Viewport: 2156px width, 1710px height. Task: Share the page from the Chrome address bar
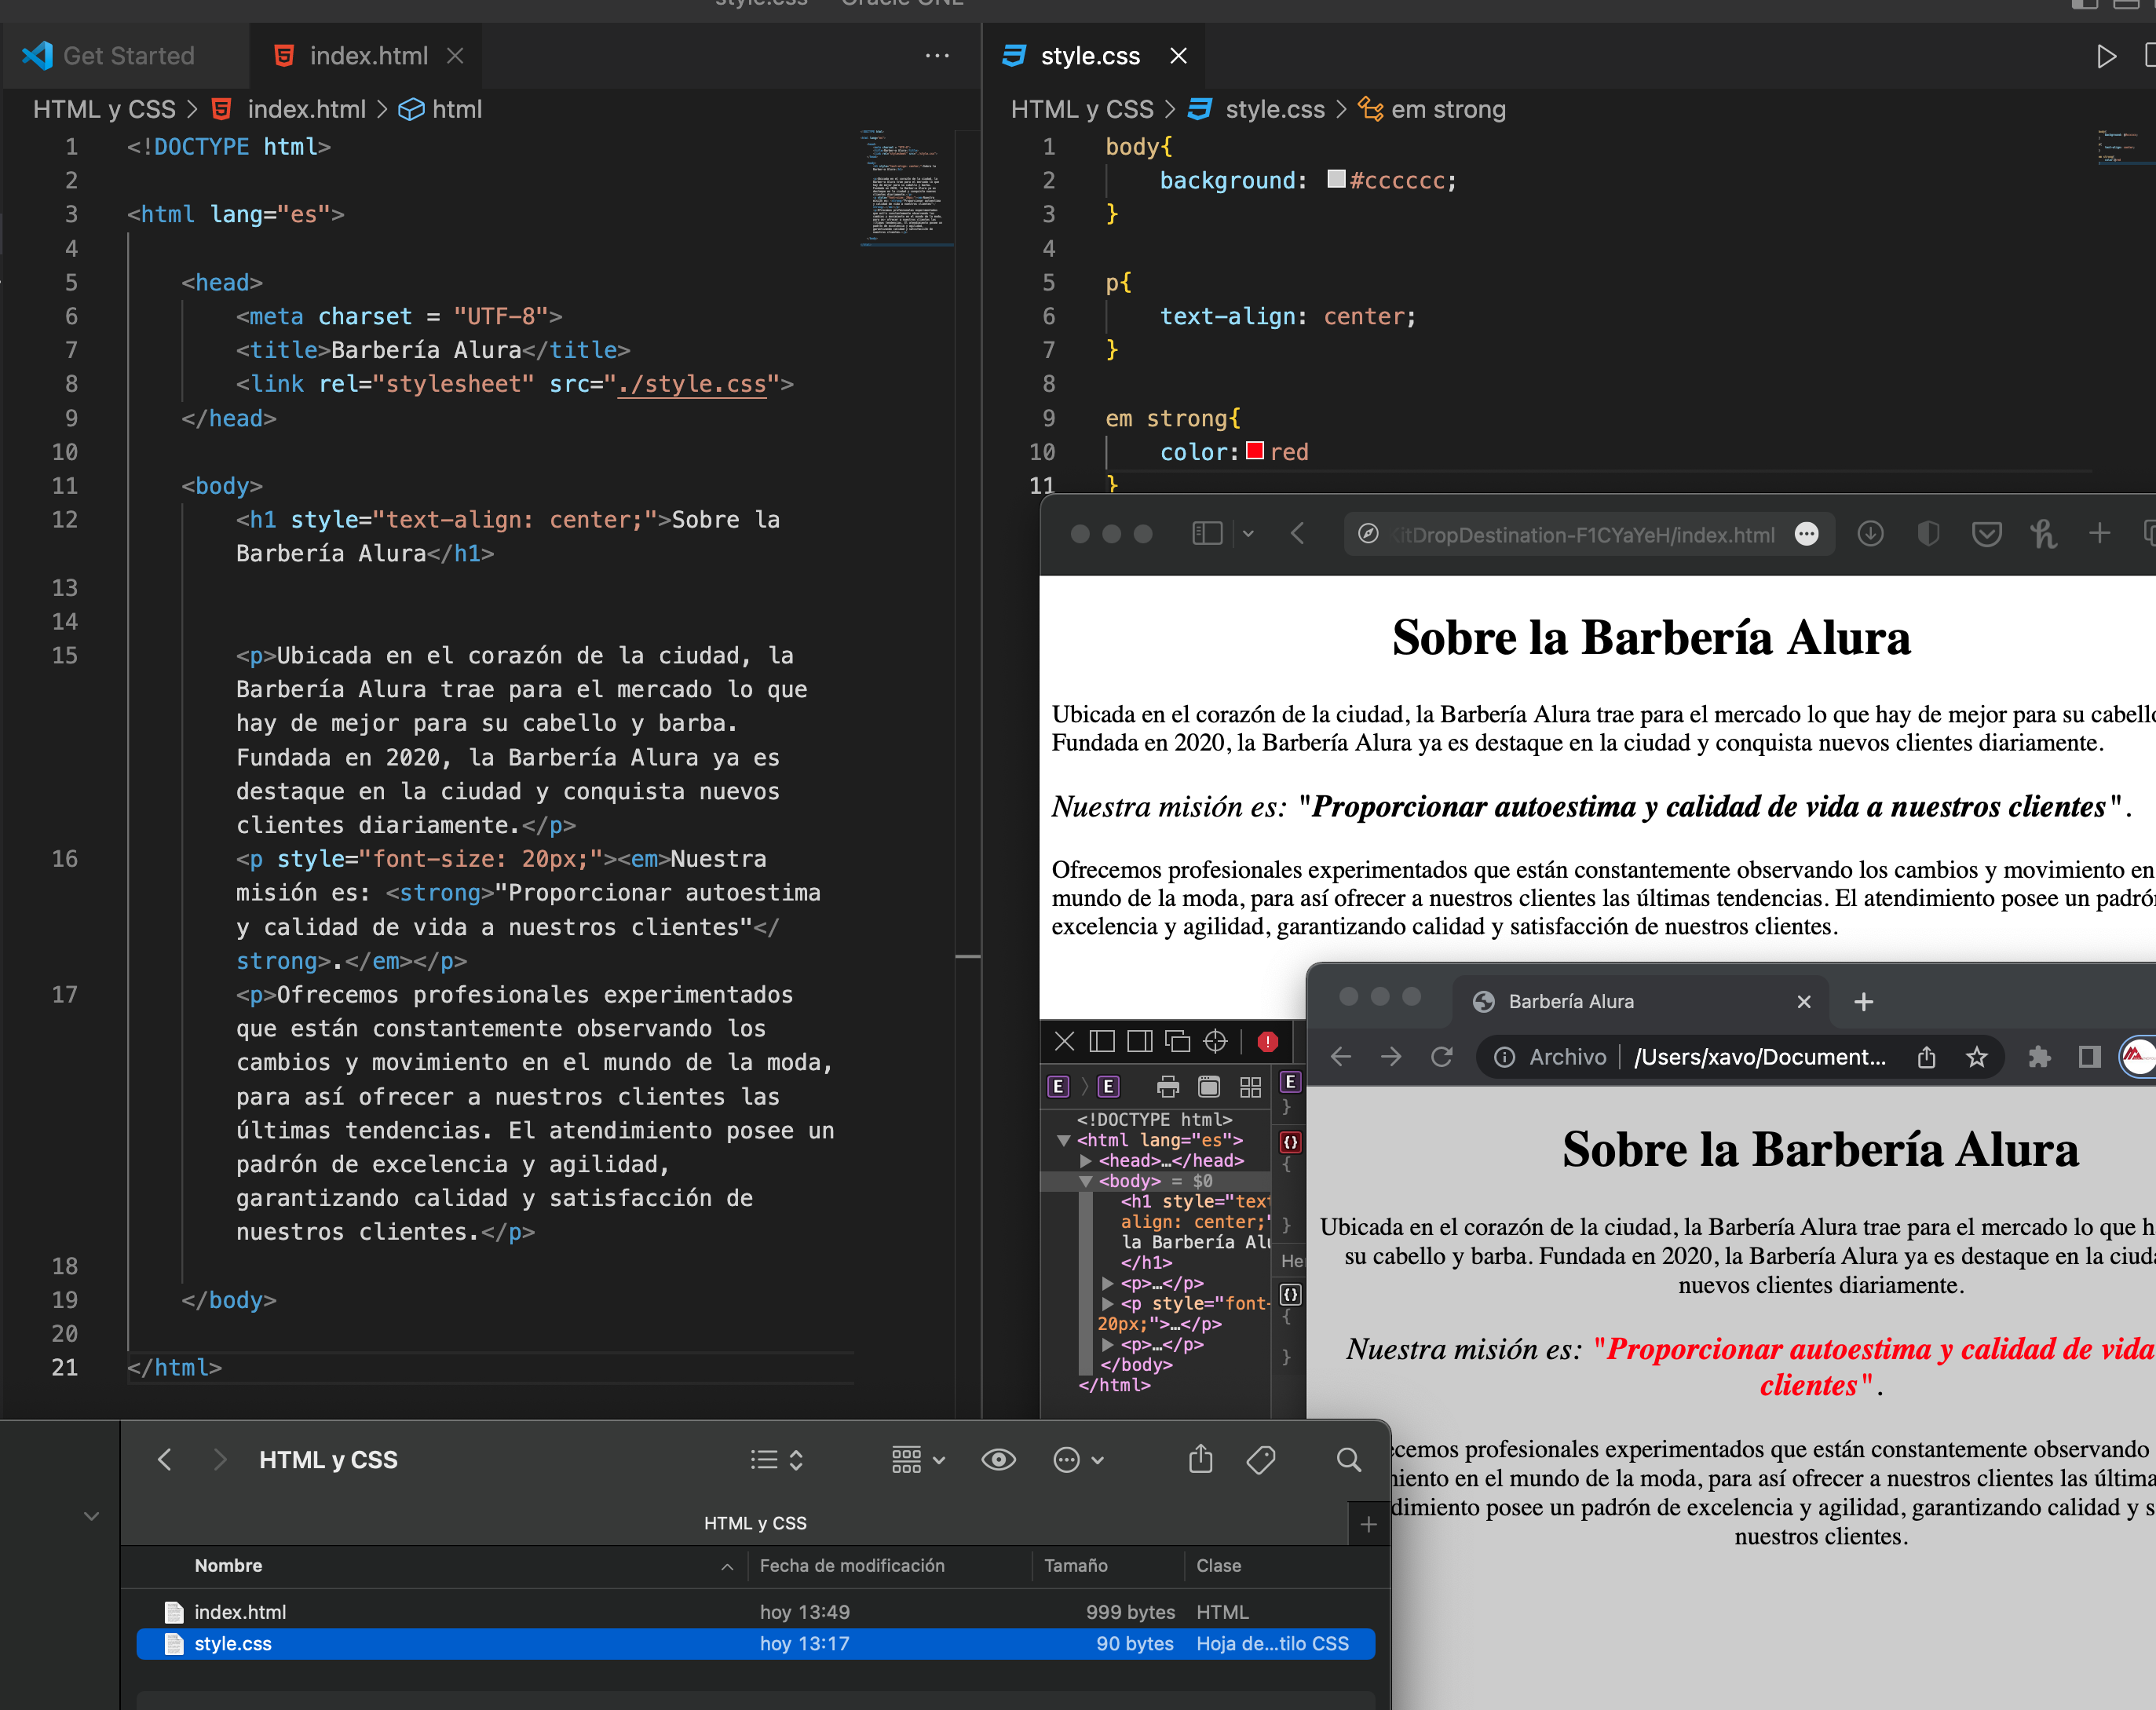pyautogui.click(x=1927, y=1056)
